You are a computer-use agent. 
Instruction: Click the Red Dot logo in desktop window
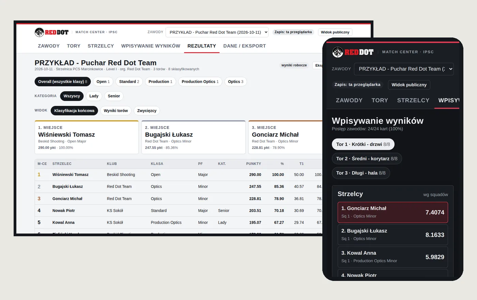[51, 32]
